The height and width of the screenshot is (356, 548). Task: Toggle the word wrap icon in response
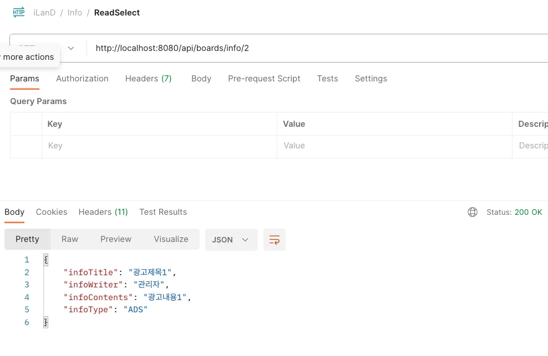tap(275, 240)
